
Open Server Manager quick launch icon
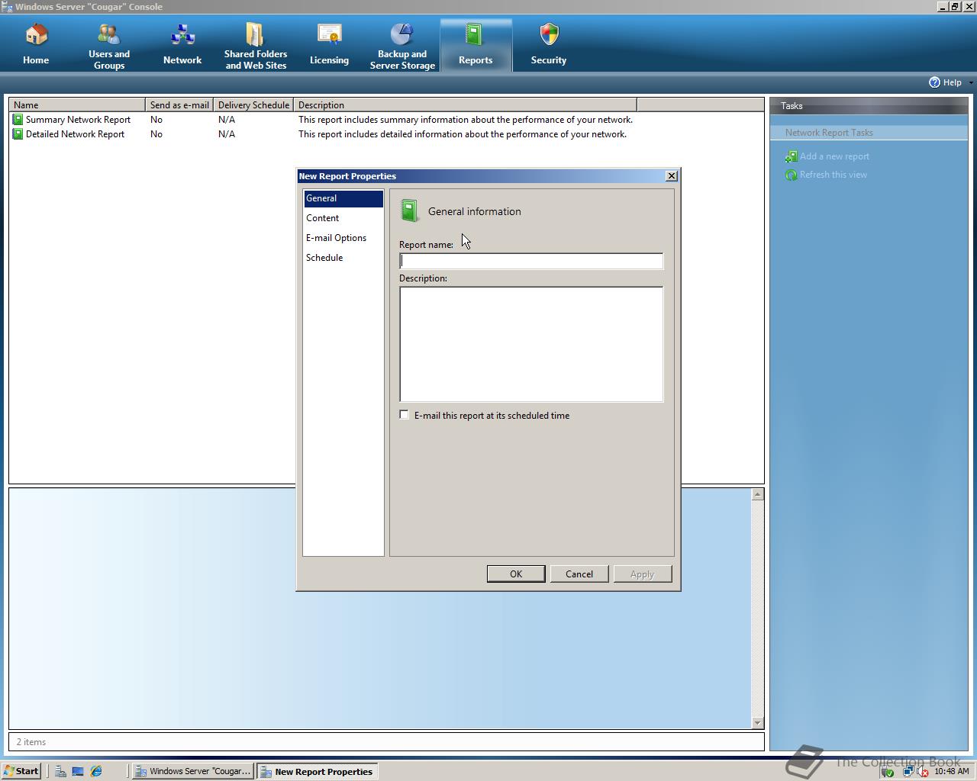click(60, 771)
